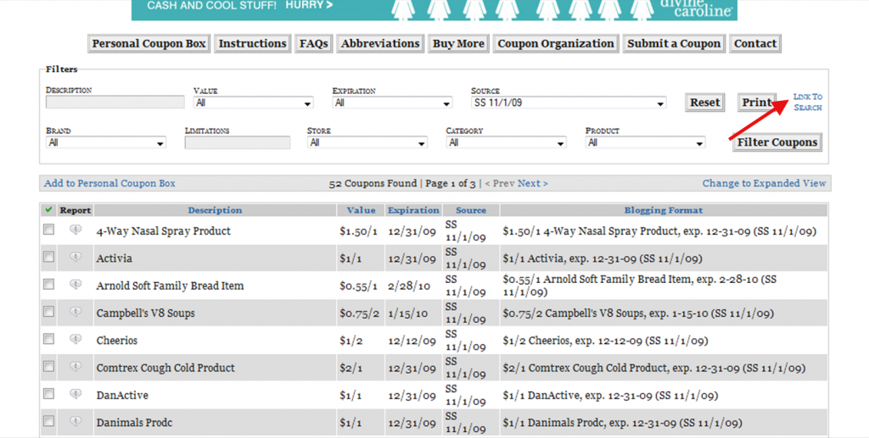Report the 4-Way Nasal Spray Product coupon
The width and height of the screenshot is (869, 438).
point(76,230)
